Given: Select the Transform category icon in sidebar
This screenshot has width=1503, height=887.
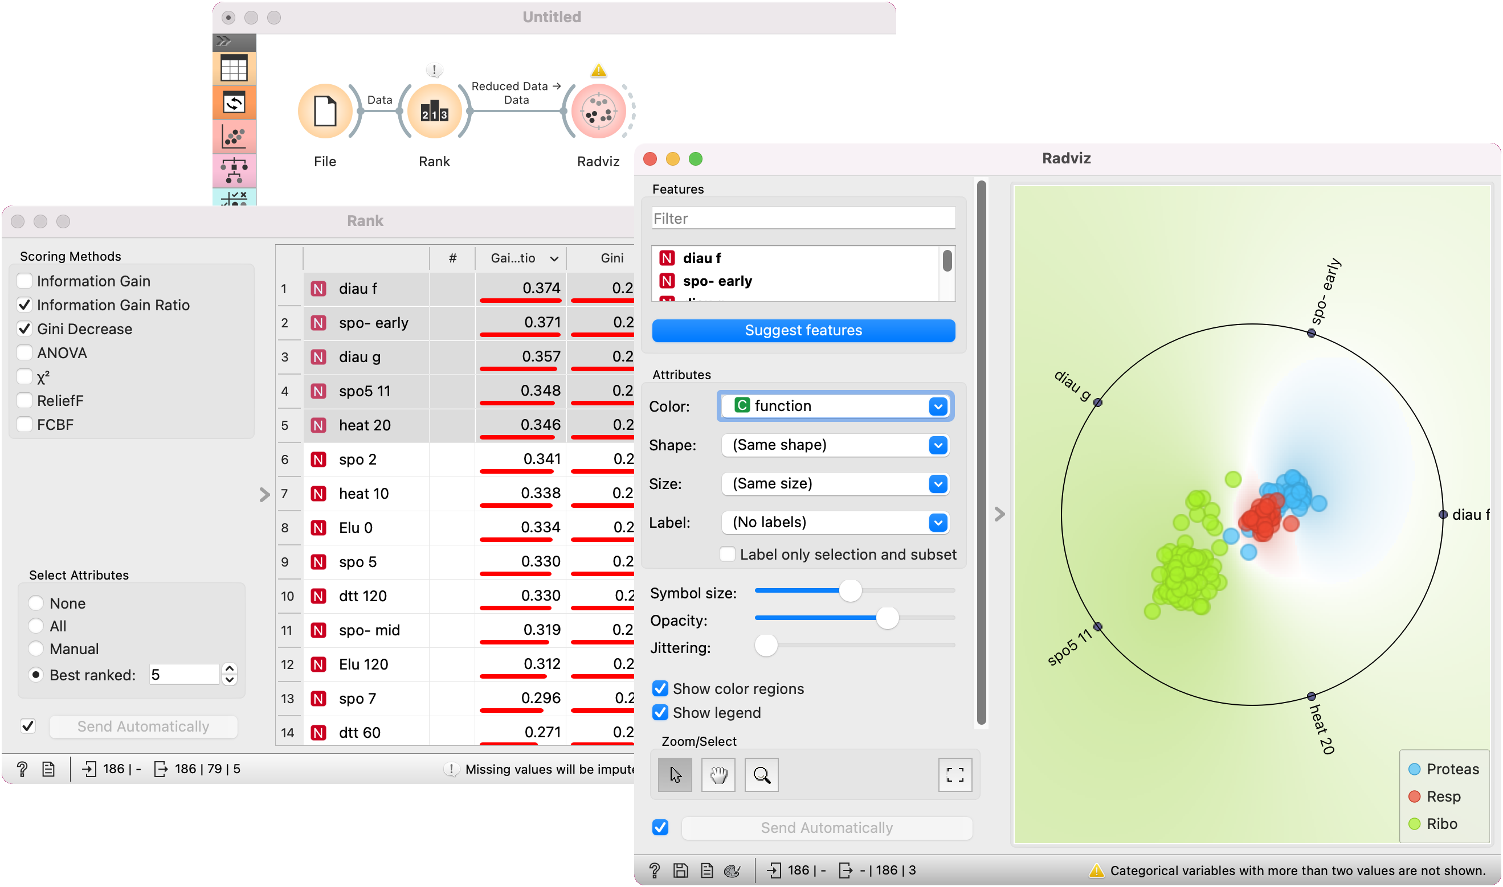Looking at the screenshot, I should pyautogui.click(x=234, y=103).
